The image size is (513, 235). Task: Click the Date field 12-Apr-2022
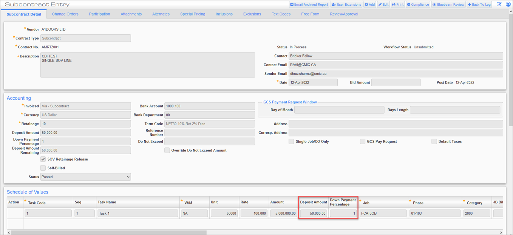point(313,82)
